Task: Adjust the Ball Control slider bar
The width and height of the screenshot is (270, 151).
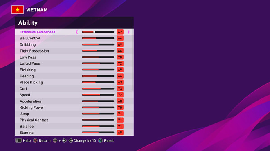Action: click(98, 38)
